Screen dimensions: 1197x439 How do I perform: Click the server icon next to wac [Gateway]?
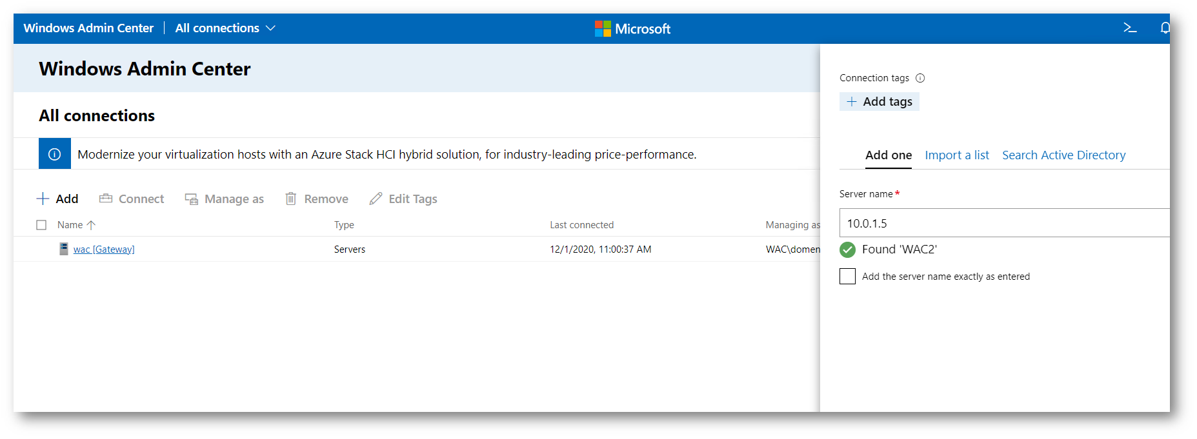click(64, 249)
